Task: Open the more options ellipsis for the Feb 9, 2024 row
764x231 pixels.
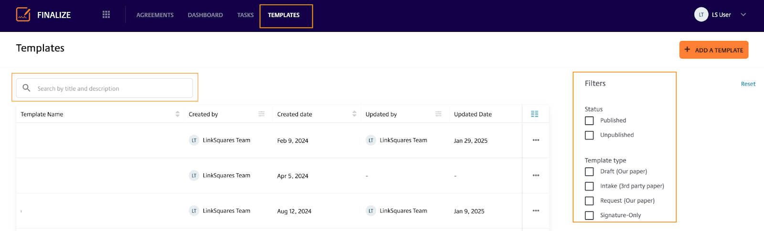Action: [x=536, y=140]
